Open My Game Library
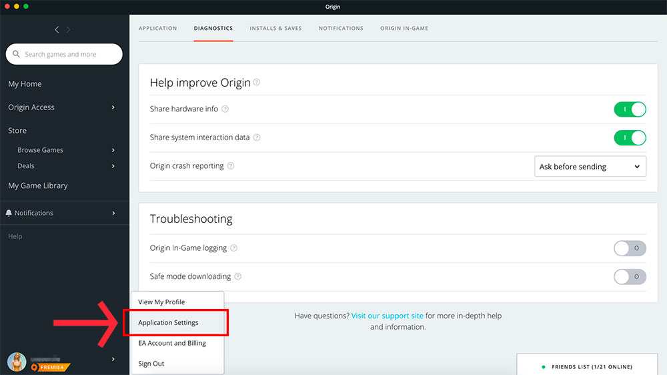 click(38, 185)
